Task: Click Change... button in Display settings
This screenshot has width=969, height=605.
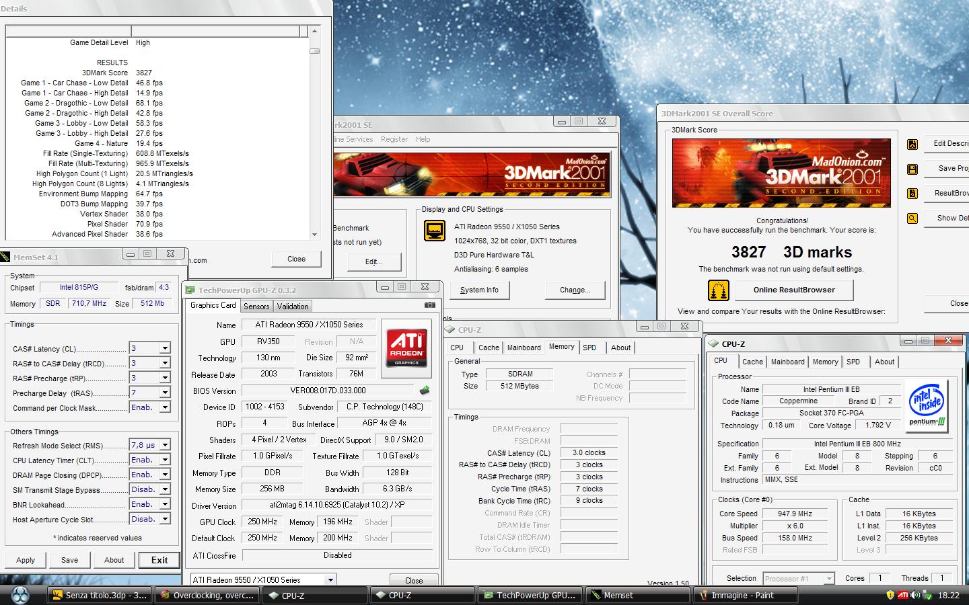Action: tap(575, 290)
